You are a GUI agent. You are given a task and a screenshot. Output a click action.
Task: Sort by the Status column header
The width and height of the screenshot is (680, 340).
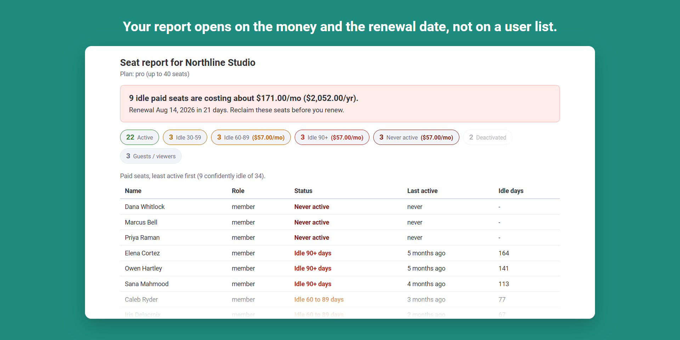tap(303, 191)
